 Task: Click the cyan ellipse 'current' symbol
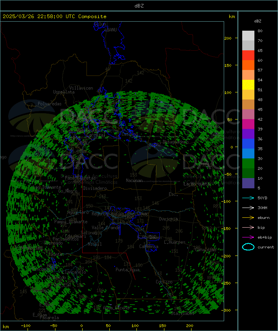coord(248,247)
